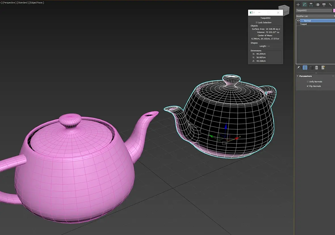Toggle the Normal modifier eye icon
Viewport: 335px width, 235px height.
(298, 21)
